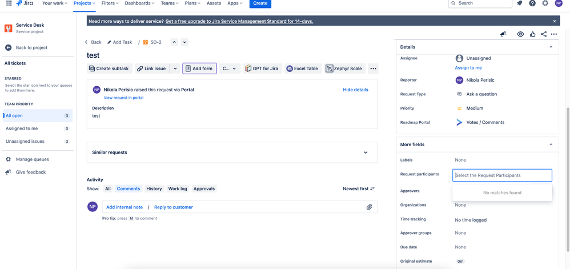Toggle watching this issue via the eye icon

click(x=520, y=34)
